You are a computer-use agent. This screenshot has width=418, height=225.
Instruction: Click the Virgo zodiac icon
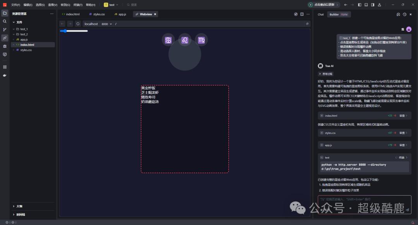(201, 40)
